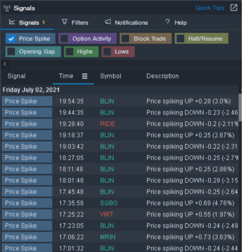Select the BLIN symbol at 17:45:48
Image resolution: width=242 pixels, height=252 pixels.
click(107, 192)
